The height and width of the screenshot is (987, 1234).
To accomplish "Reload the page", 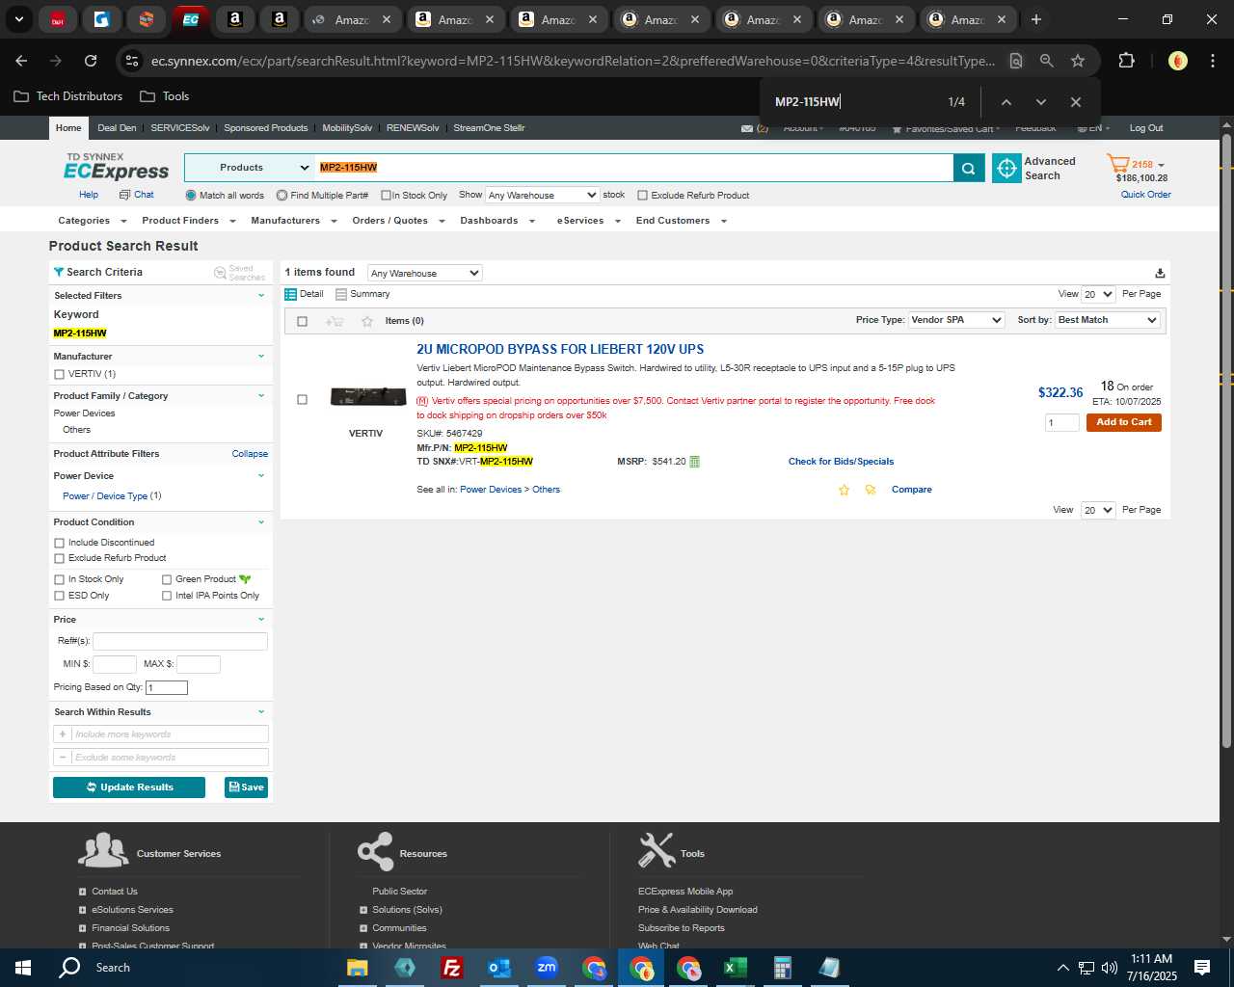I will pyautogui.click(x=91, y=61).
